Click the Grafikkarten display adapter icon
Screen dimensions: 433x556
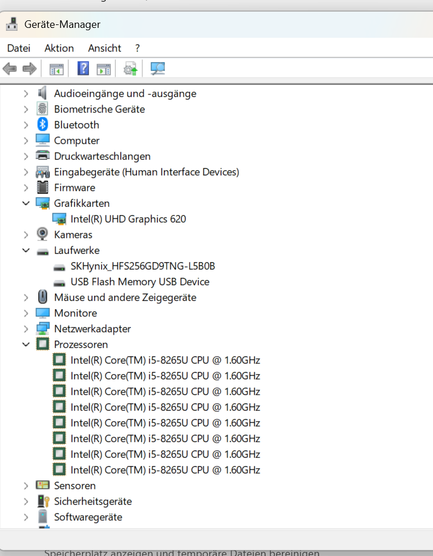(x=42, y=203)
